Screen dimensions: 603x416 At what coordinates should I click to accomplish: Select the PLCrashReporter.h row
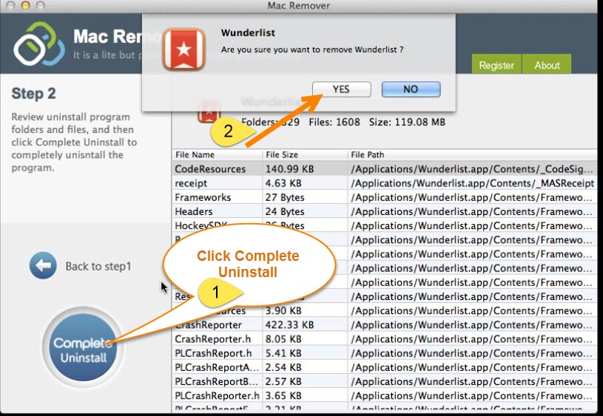pos(385,395)
